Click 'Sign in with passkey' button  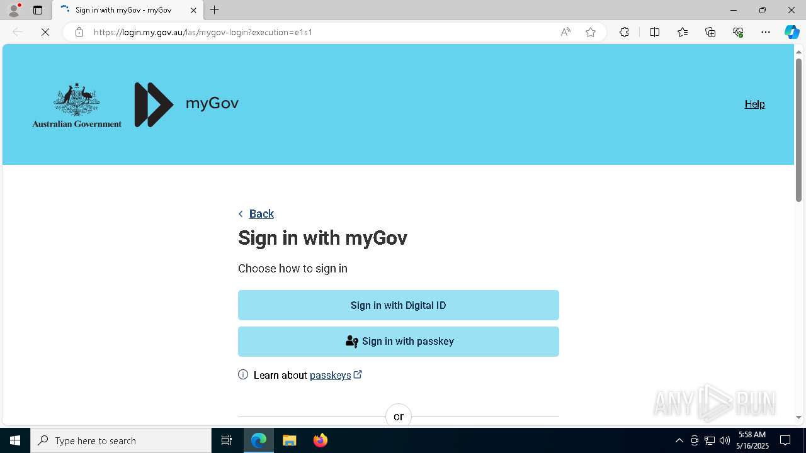(398, 342)
